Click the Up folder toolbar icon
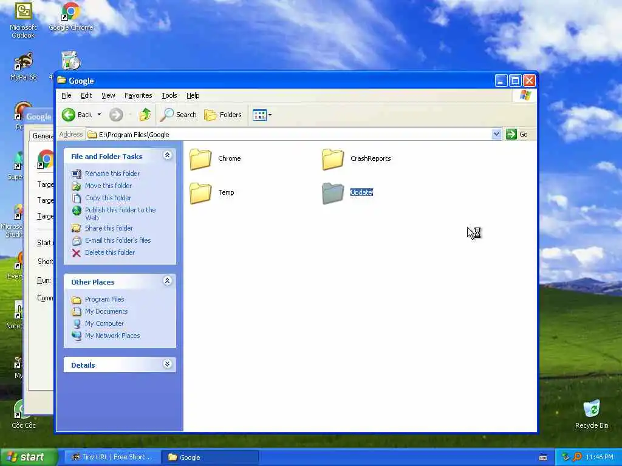The height and width of the screenshot is (466, 622). click(x=145, y=115)
